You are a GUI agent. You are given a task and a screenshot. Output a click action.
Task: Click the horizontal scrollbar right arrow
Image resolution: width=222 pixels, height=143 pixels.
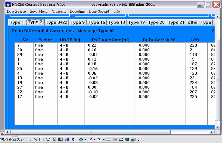click(x=212, y=132)
